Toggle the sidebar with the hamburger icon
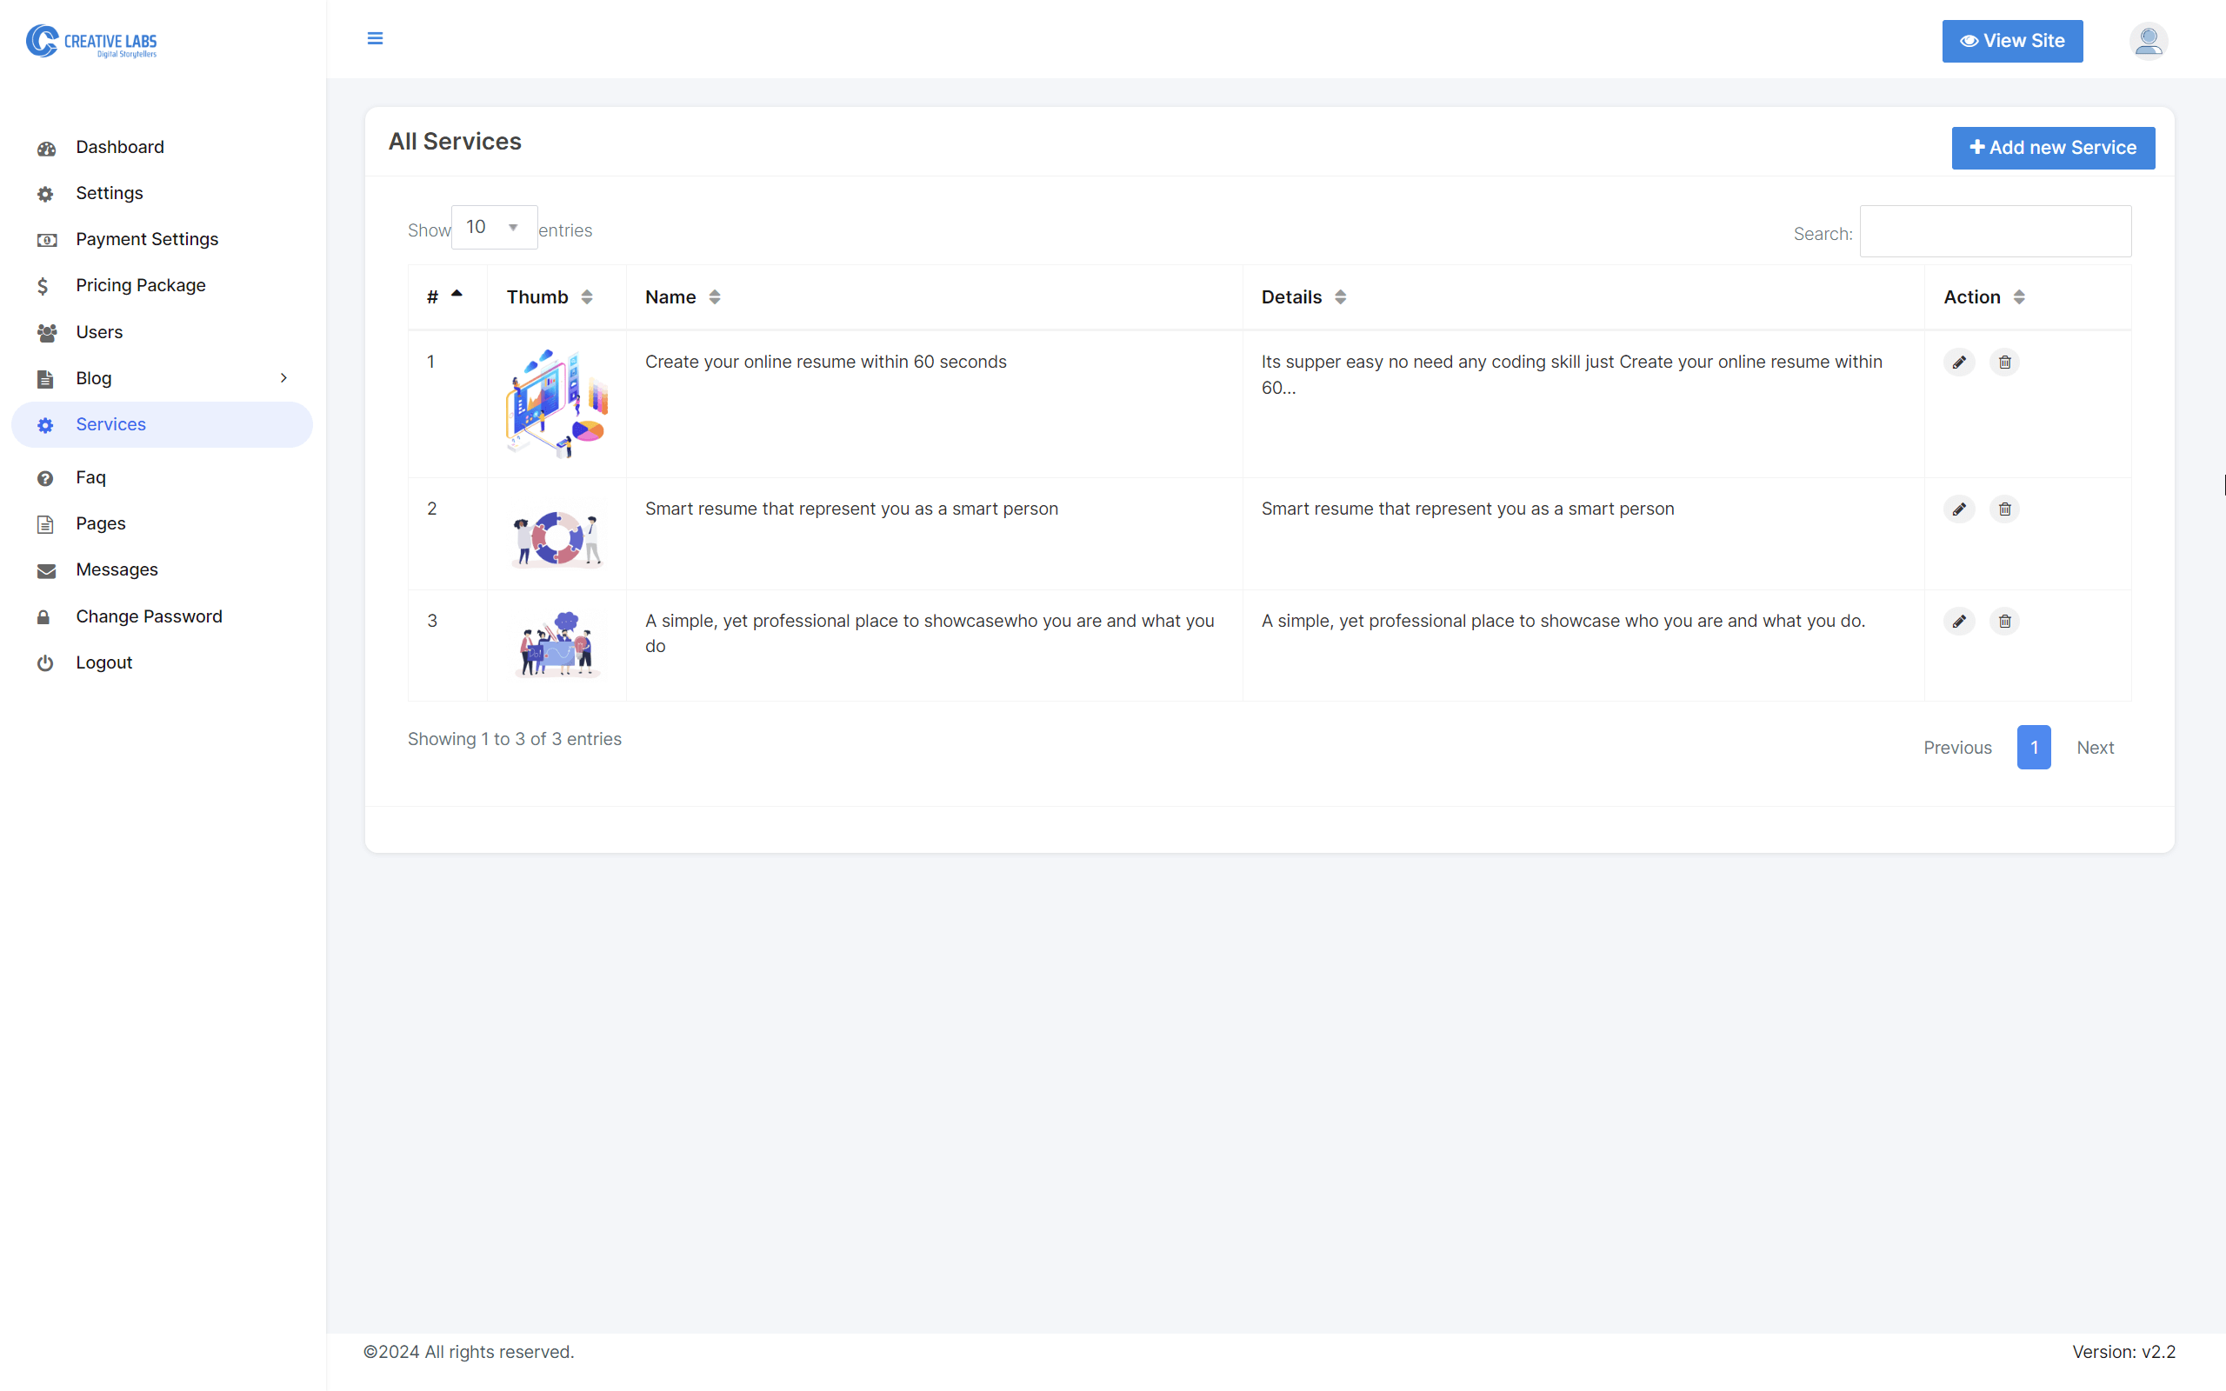This screenshot has height=1391, width=2226. (376, 38)
